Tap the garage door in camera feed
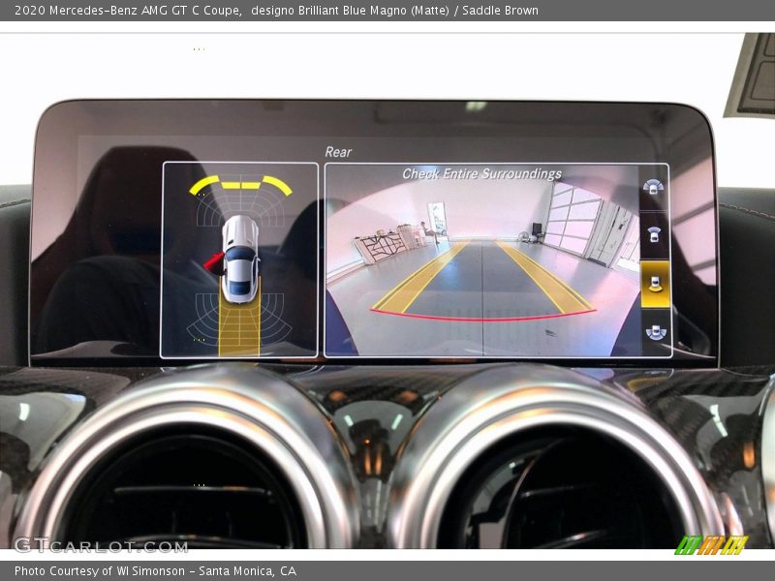Screen dimensions: 775x581 [573, 218]
